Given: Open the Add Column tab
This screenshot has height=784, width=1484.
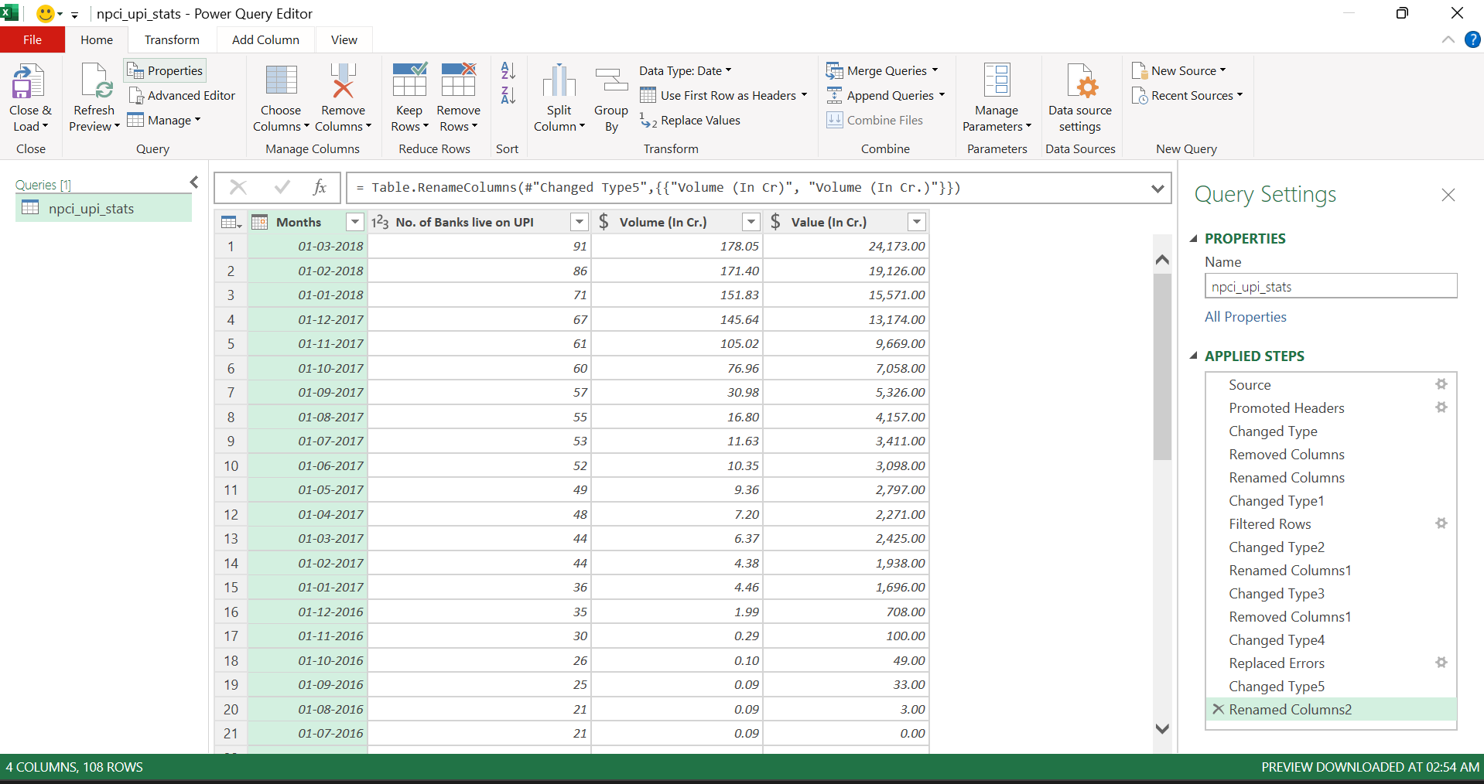Looking at the screenshot, I should [x=265, y=39].
